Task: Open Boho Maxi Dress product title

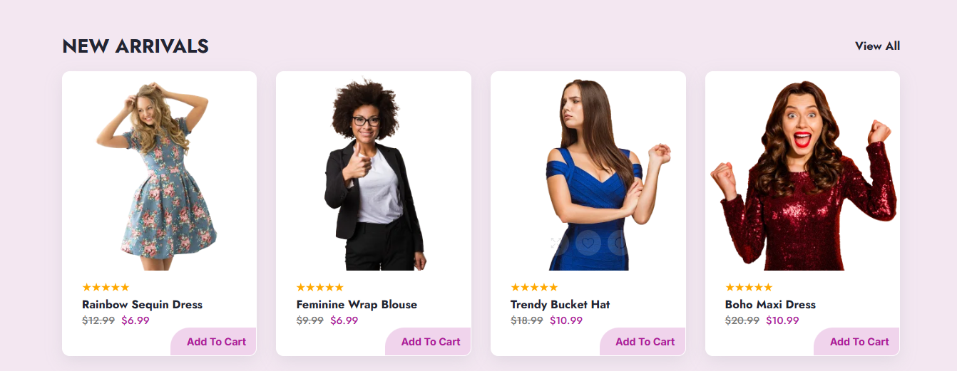Action: pos(770,304)
